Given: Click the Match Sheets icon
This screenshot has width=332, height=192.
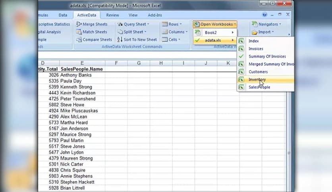Looking at the screenshot, I should [79, 32].
